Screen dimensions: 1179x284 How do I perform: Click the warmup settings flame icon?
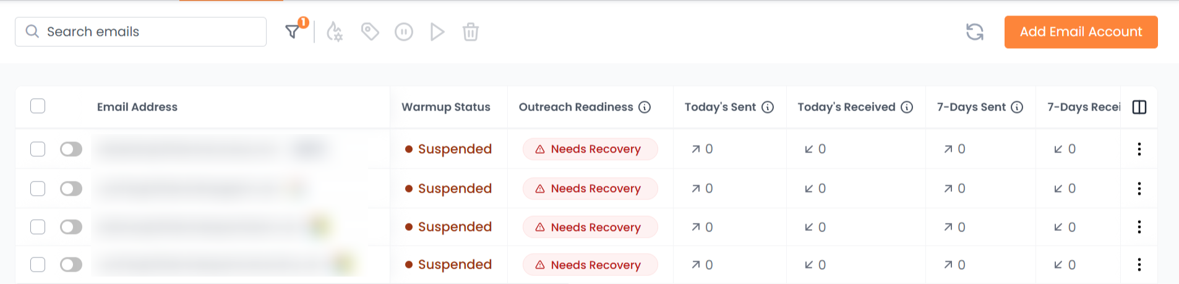coord(335,31)
